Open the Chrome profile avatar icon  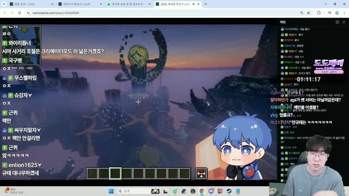click(337, 13)
